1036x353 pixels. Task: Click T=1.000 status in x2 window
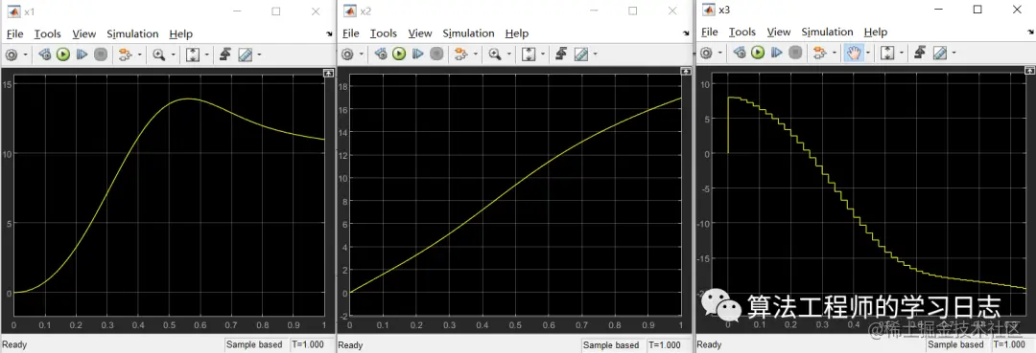coord(665,345)
